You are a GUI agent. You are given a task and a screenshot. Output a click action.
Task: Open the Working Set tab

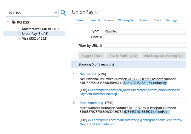(126, 20)
